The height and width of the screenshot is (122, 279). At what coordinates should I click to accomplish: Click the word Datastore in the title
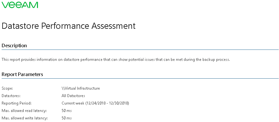[x=20, y=26]
